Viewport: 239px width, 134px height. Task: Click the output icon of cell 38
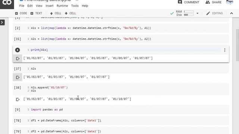click(x=18, y=99)
